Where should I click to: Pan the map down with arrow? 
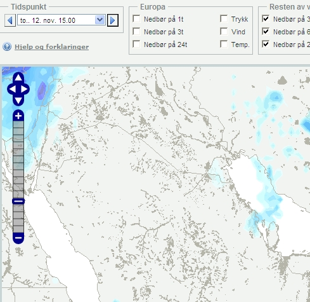point(18,100)
